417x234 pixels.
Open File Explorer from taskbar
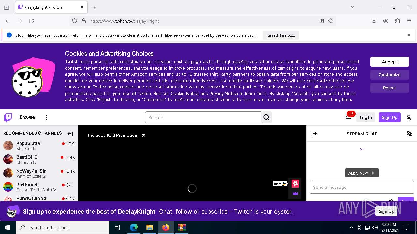coord(150,227)
